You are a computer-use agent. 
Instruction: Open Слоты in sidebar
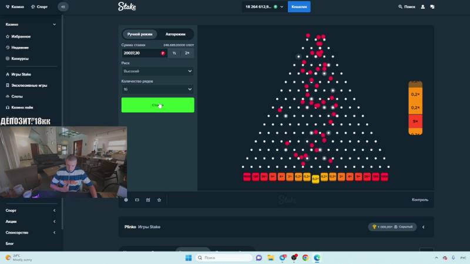click(x=14, y=96)
